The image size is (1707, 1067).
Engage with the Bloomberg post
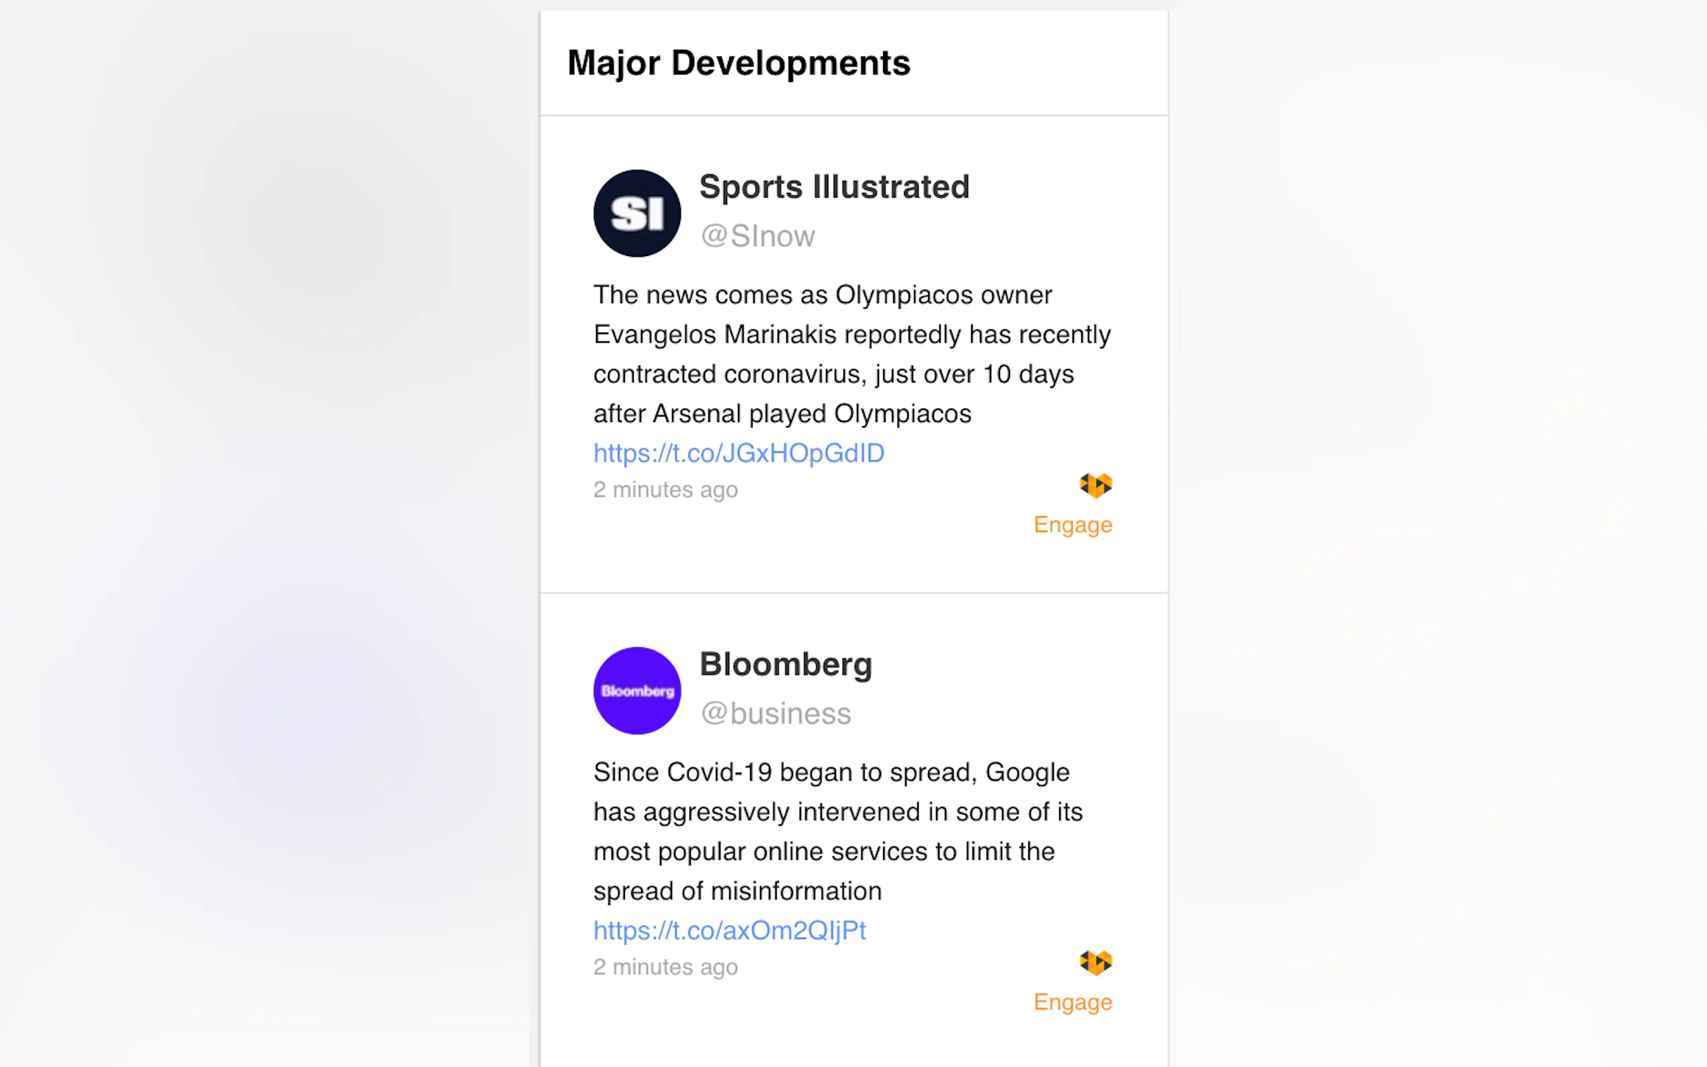(x=1073, y=1002)
